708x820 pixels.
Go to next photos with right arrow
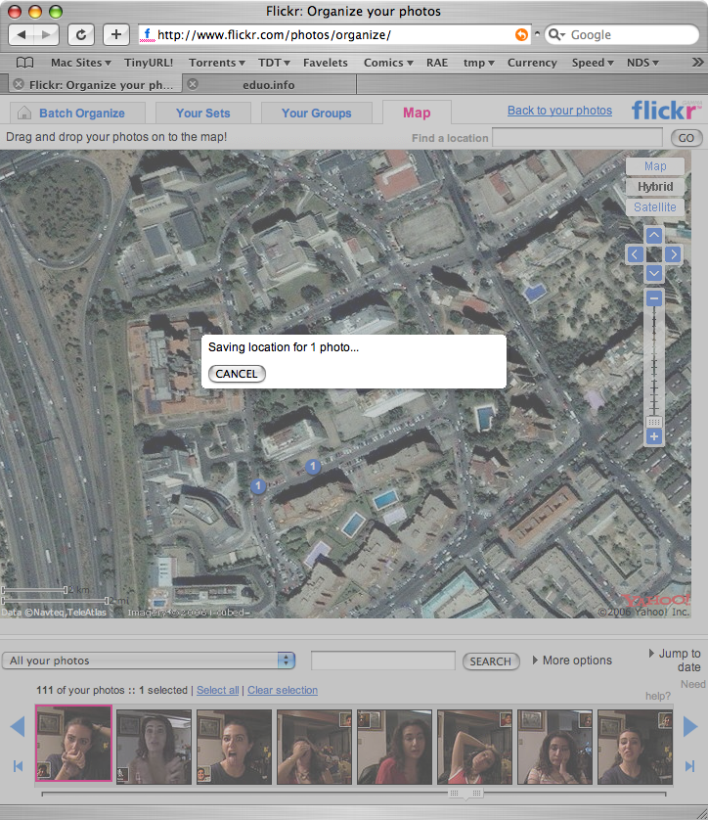[689, 726]
